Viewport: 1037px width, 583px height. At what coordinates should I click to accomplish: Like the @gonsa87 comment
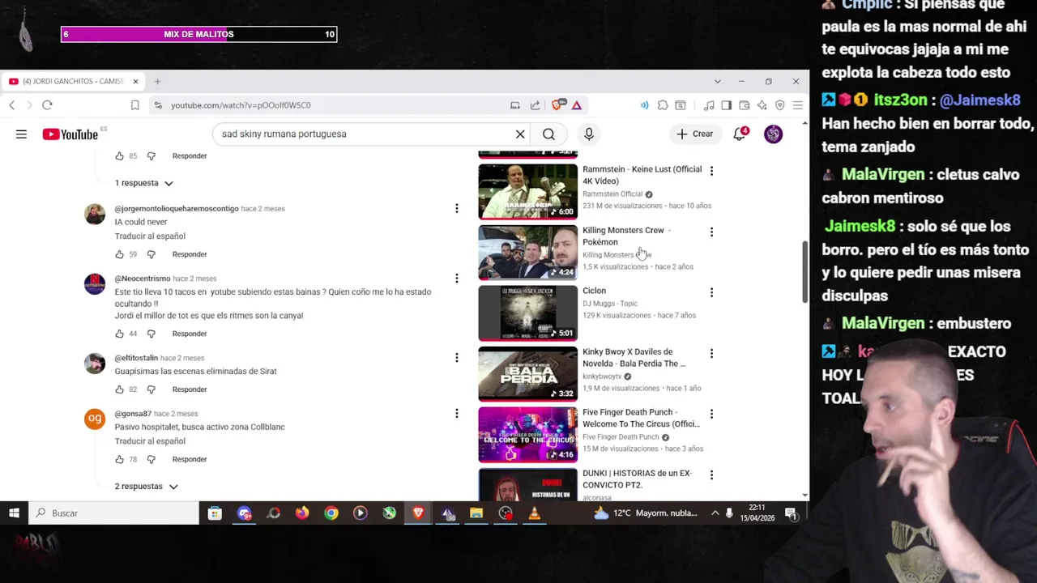tap(120, 459)
